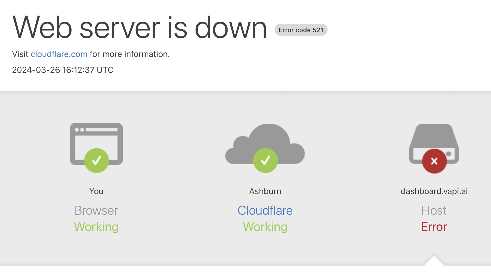Click the dashboard.vapi.ai host name
The width and height of the screenshot is (491, 279).
434,191
